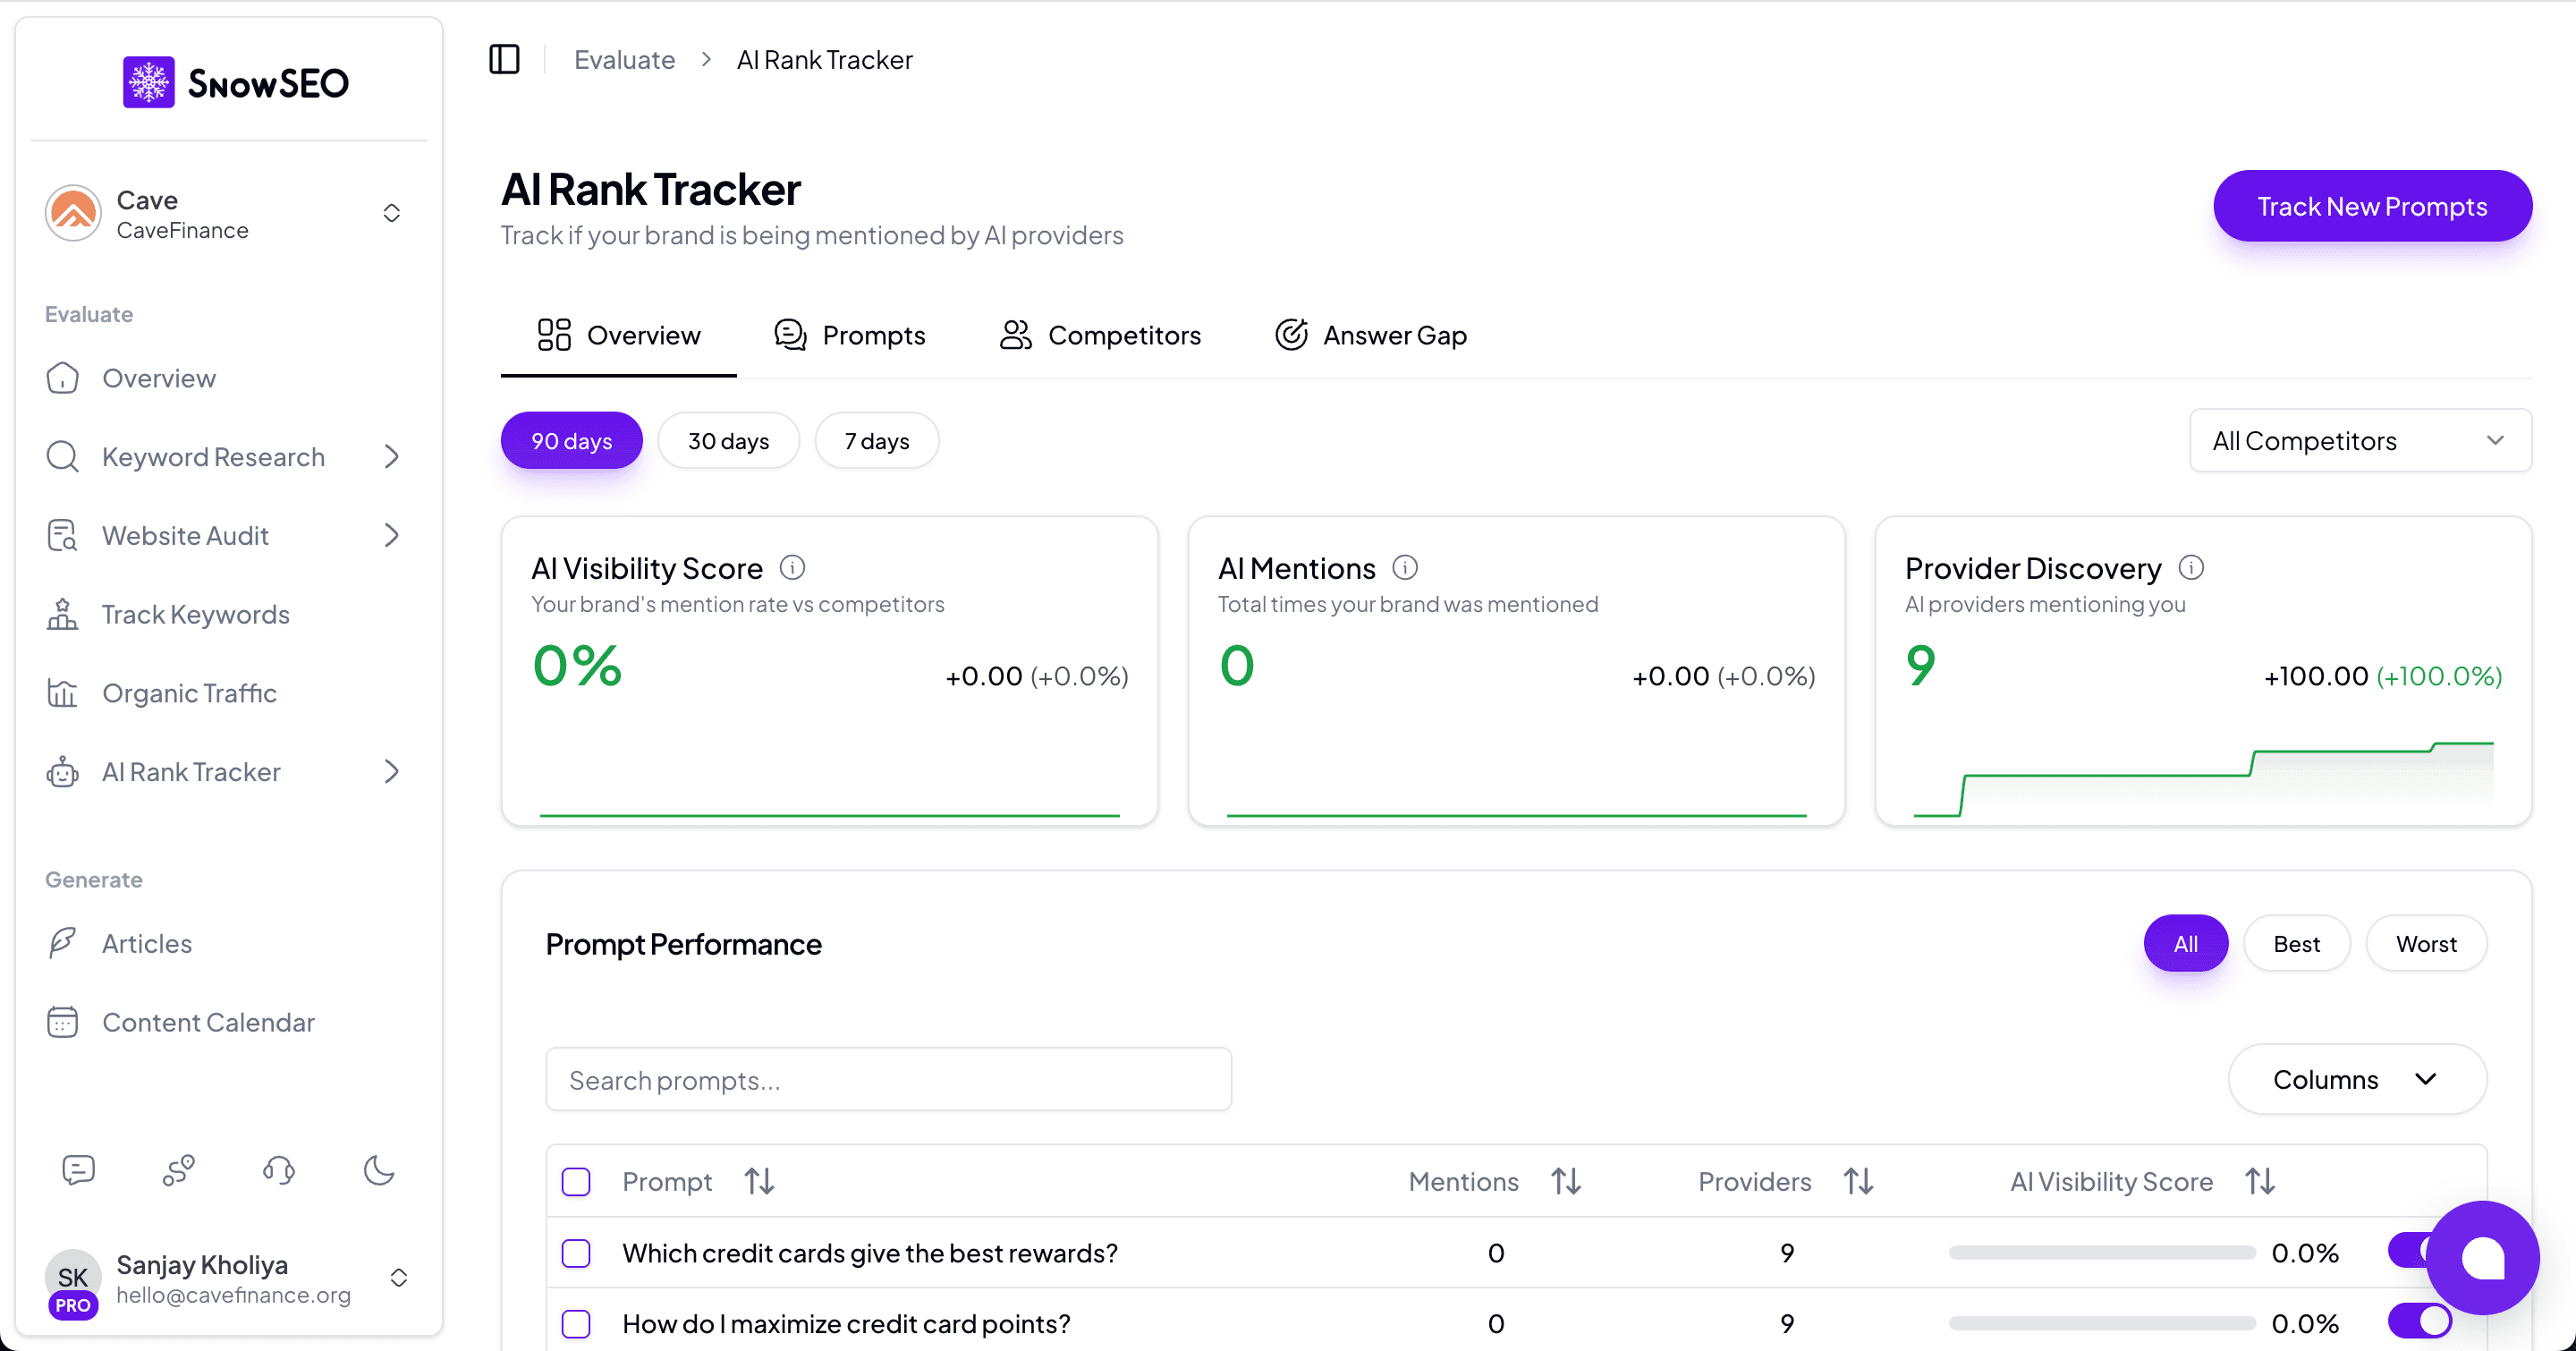
Task: Filter prompts by Worst performance
Action: point(2426,943)
